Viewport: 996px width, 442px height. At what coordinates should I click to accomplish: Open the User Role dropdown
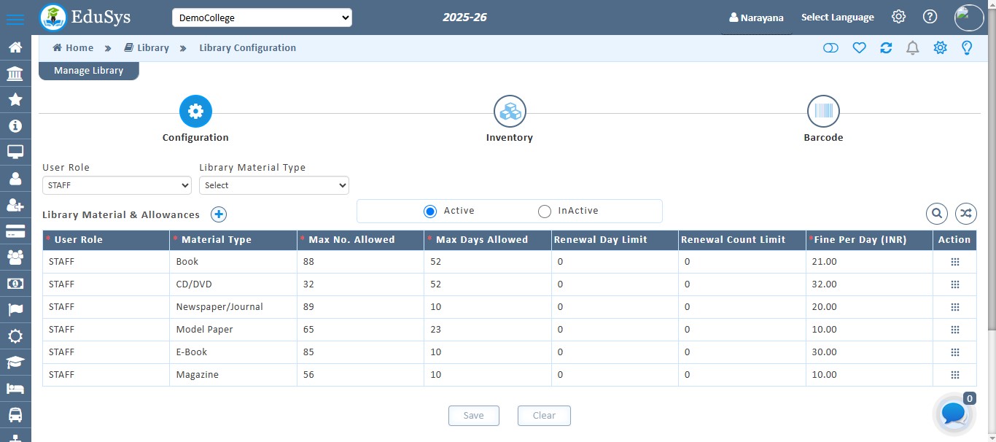[117, 185]
